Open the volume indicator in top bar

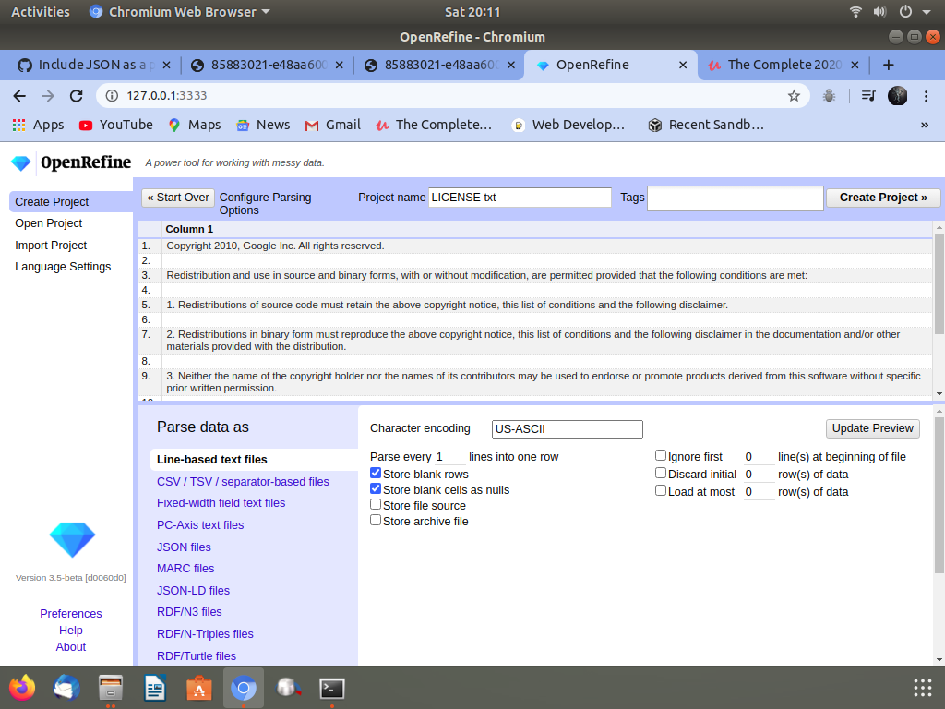point(879,12)
